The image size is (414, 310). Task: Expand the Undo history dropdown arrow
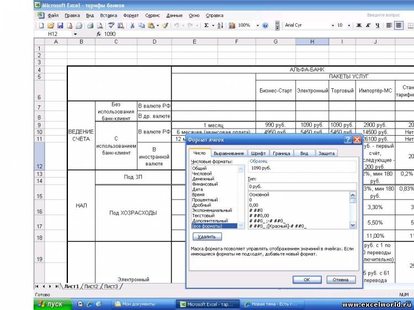click(183, 25)
